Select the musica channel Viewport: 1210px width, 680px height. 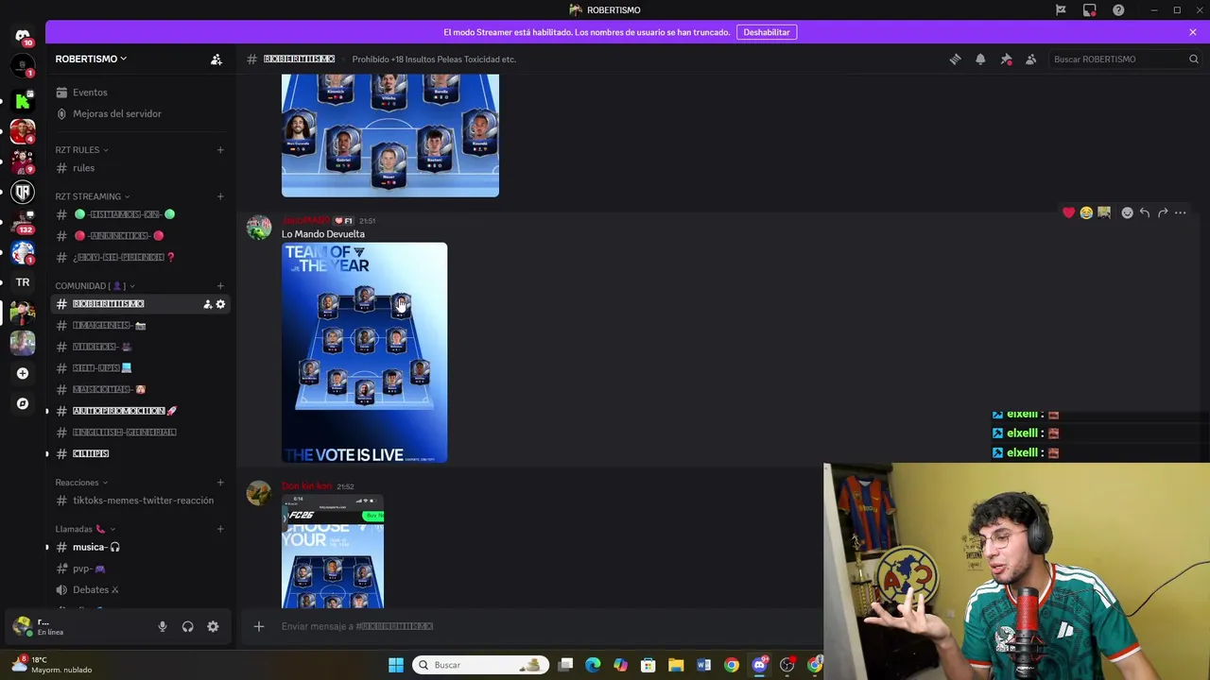(x=142, y=547)
